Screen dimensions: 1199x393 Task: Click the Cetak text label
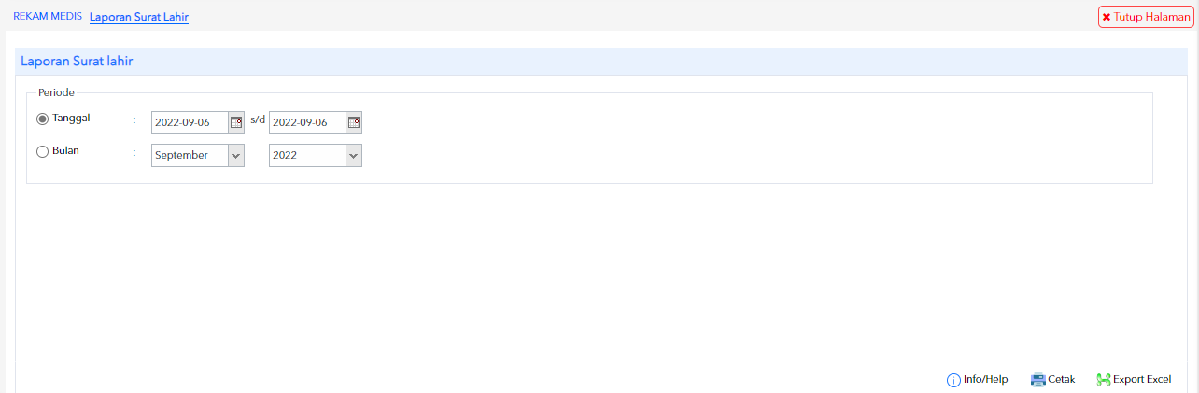(x=1062, y=380)
